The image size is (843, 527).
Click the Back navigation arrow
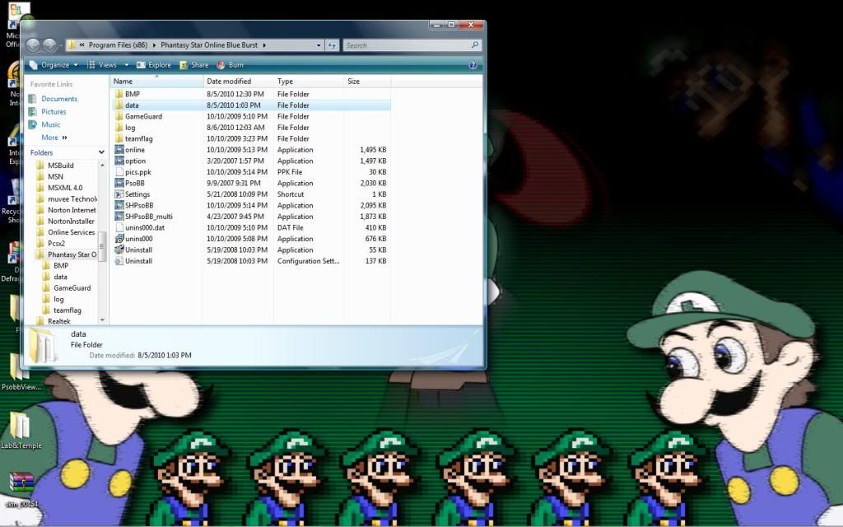point(34,45)
